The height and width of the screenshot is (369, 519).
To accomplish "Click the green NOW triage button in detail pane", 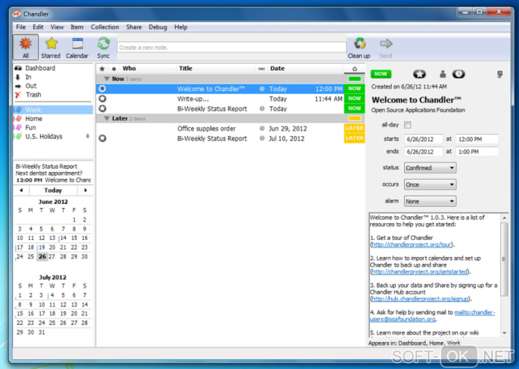I will (x=381, y=74).
